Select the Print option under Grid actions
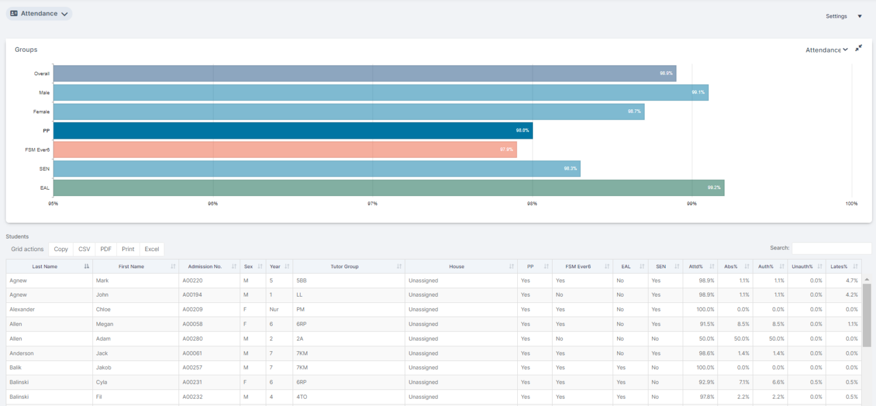The width and height of the screenshot is (876, 406). point(128,249)
